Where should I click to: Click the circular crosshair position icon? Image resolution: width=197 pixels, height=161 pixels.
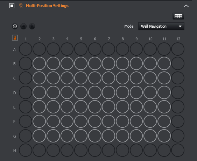click(x=15, y=26)
